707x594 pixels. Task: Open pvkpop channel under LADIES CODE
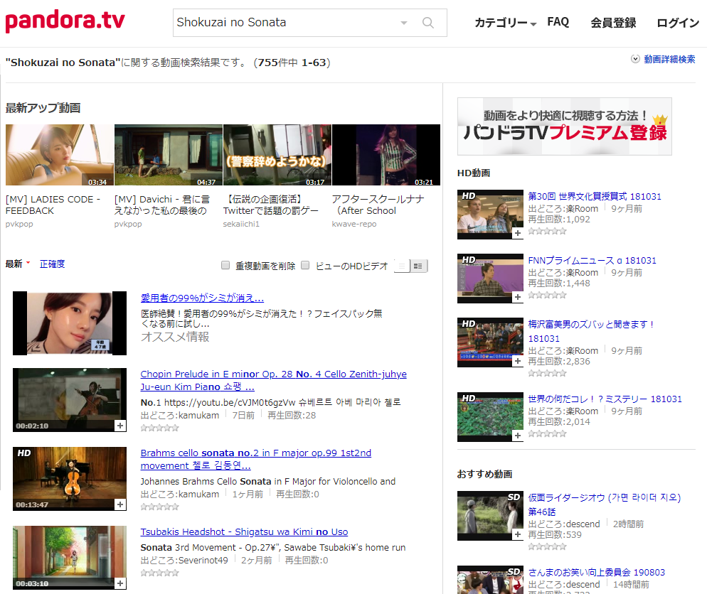(19, 224)
